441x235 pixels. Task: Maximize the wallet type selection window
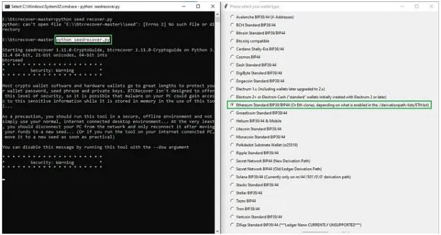pos(417,6)
